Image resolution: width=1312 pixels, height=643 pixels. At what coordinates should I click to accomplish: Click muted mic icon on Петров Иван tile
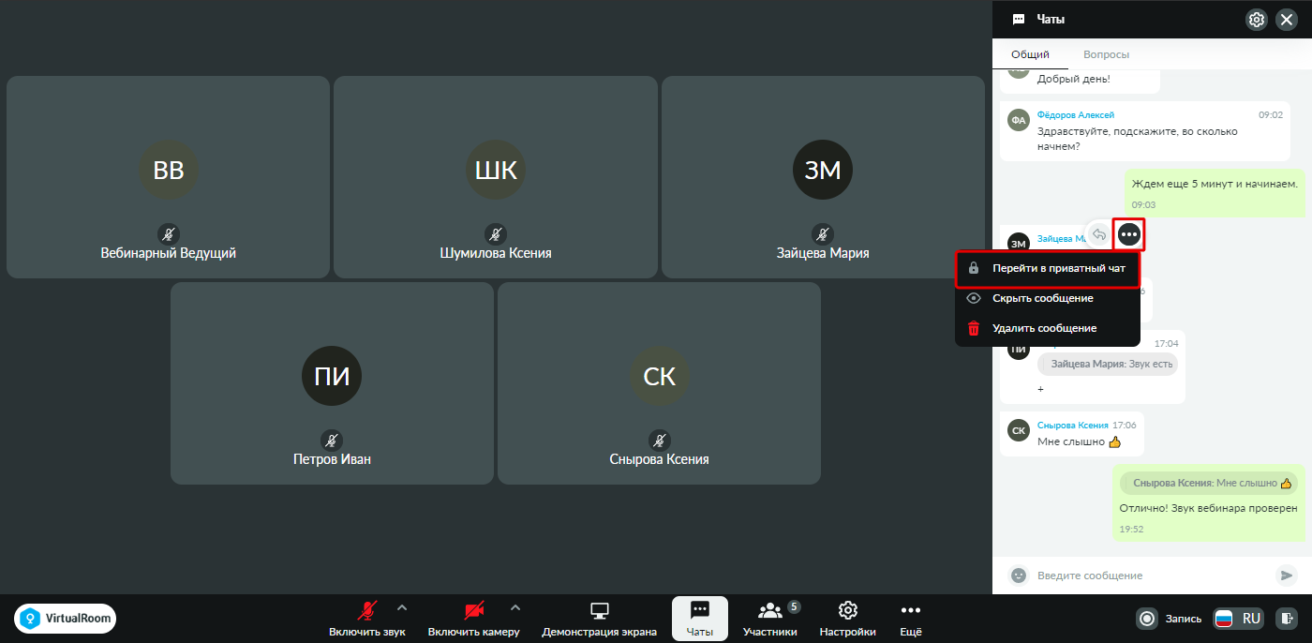(x=332, y=441)
